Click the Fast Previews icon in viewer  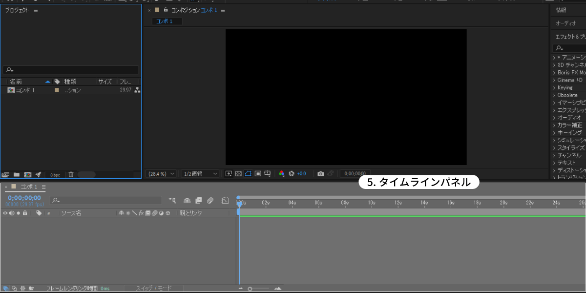229,173
